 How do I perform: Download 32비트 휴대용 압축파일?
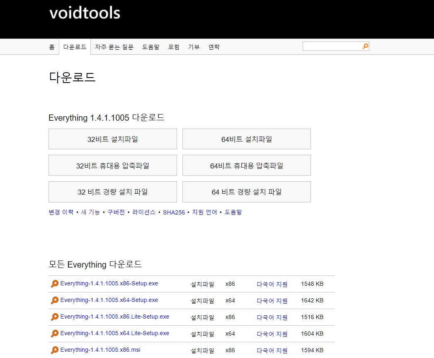click(113, 166)
